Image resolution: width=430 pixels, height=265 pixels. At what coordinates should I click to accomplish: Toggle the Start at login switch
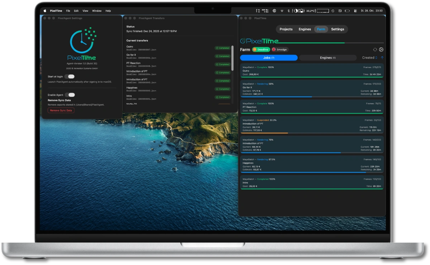click(x=70, y=76)
